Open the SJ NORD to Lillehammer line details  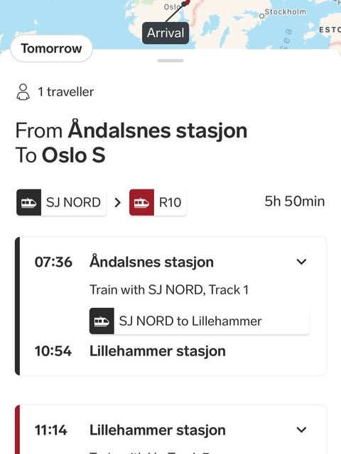pos(199,321)
